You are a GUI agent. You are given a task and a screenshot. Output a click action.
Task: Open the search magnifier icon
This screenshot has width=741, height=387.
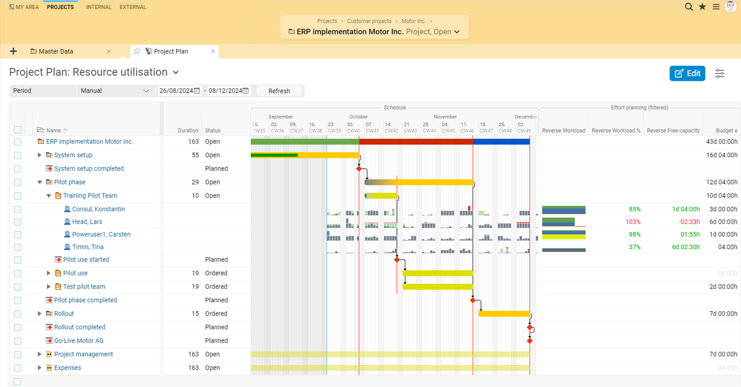(x=689, y=7)
